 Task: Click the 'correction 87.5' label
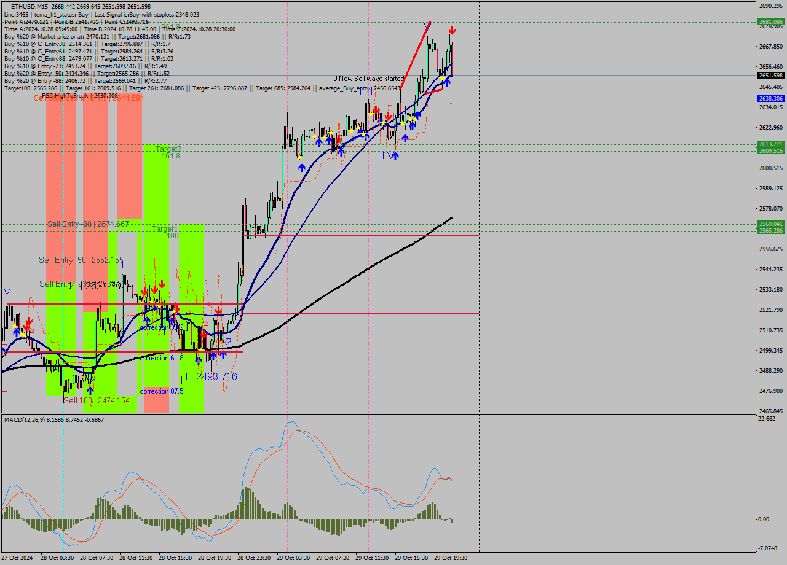(x=162, y=391)
